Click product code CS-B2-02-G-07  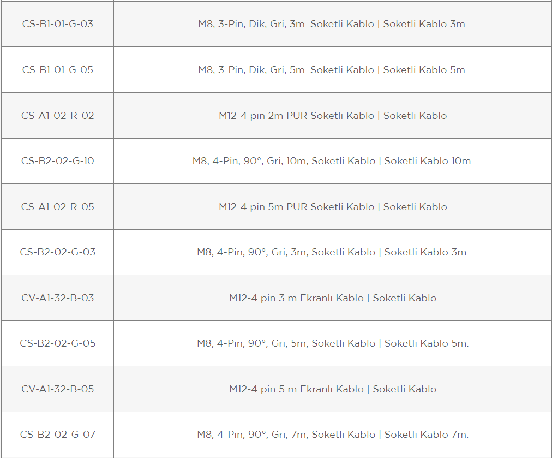click(x=58, y=435)
